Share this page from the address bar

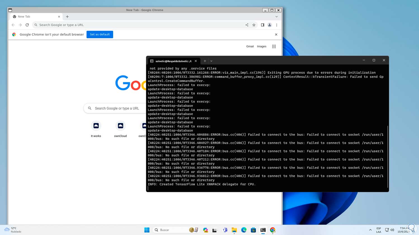[x=247, y=25]
